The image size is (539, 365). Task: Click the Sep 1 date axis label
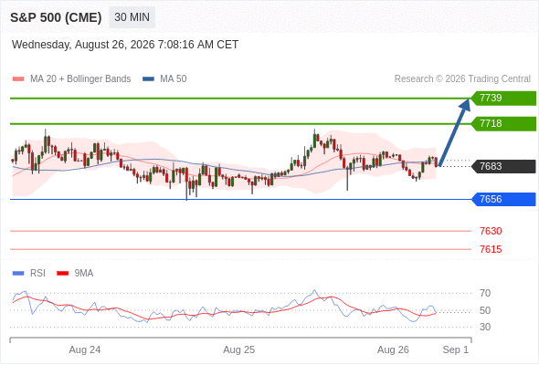click(x=456, y=349)
